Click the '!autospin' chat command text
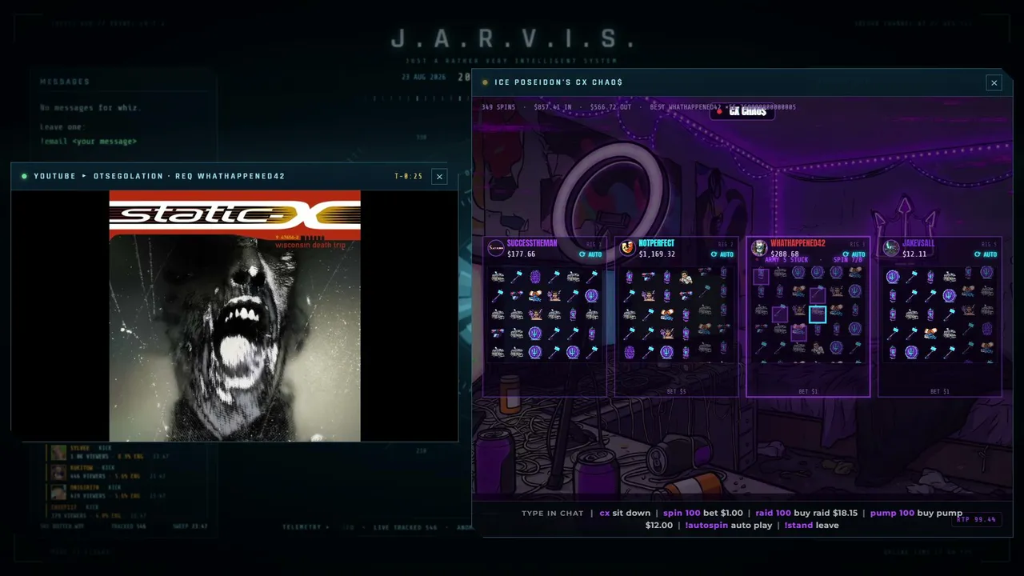Viewport: 1024px width, 576px height. pos(706,526)
